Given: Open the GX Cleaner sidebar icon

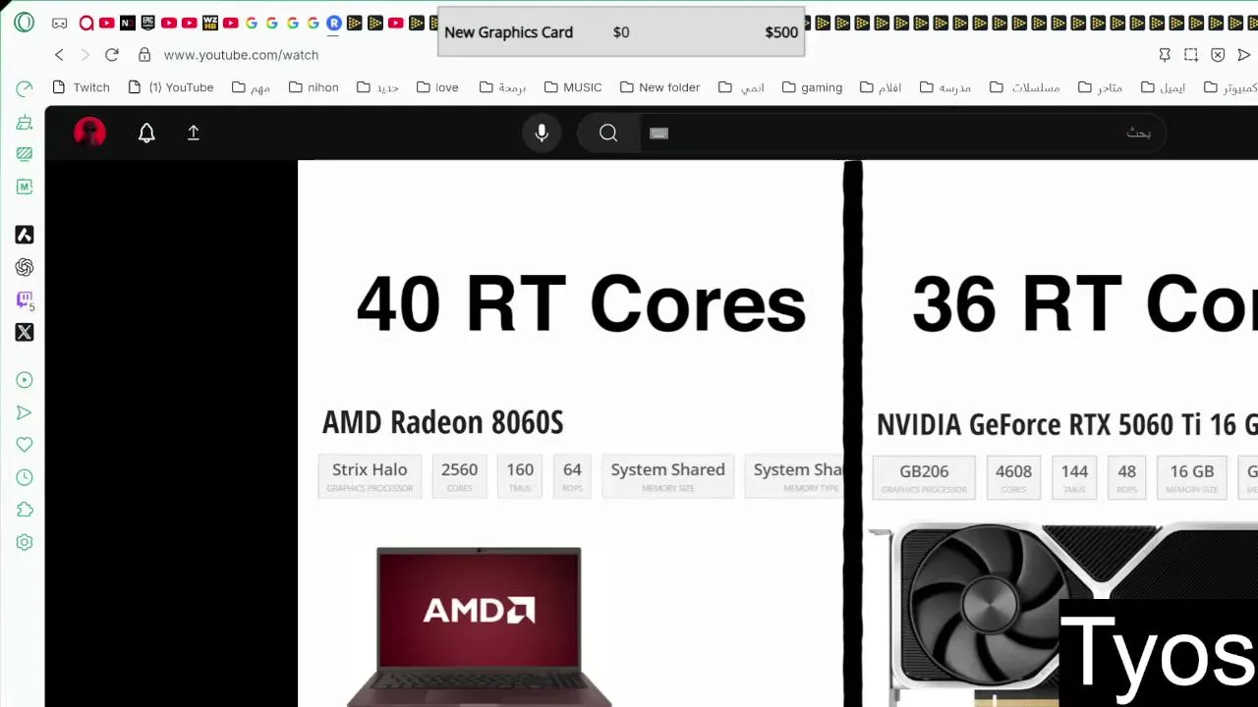Looking at the screenshot, I should (25, 123).
